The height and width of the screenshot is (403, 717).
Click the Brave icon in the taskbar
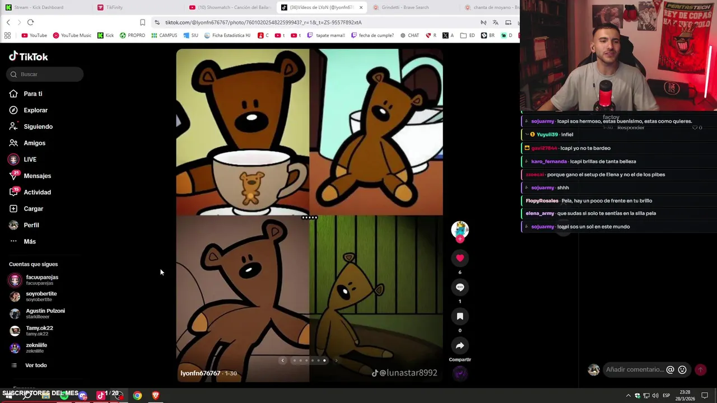point(156,396)
